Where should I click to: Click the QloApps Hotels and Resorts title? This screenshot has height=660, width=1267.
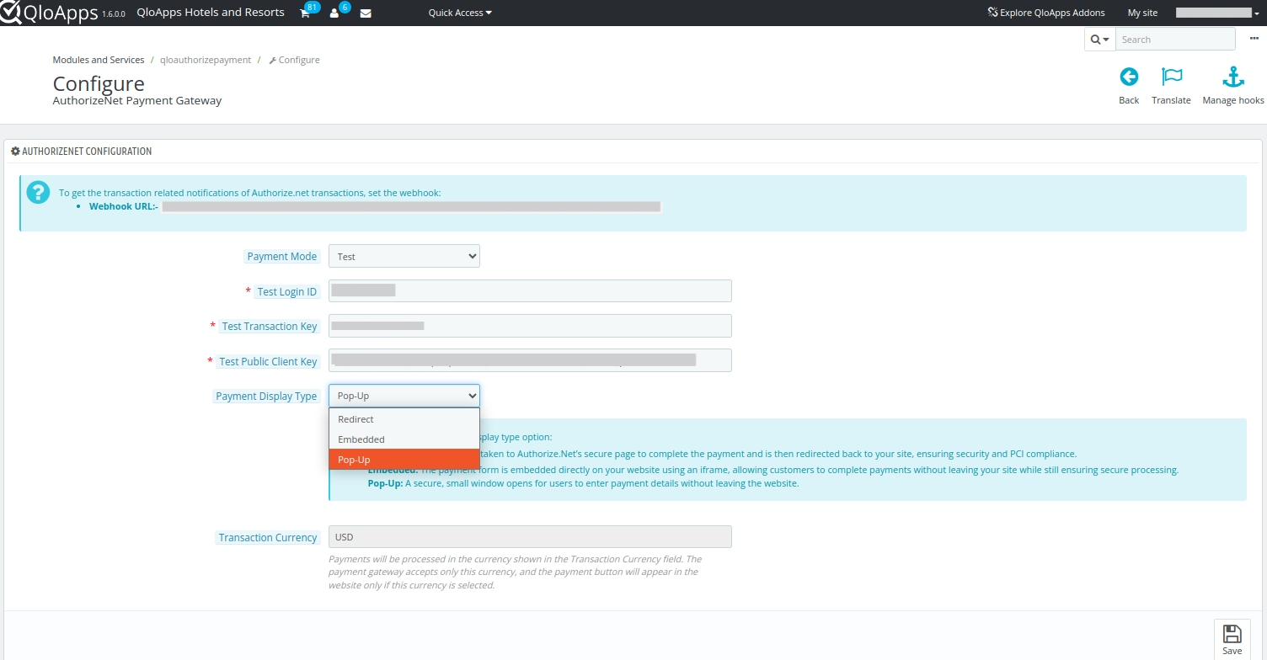[211, 13]
